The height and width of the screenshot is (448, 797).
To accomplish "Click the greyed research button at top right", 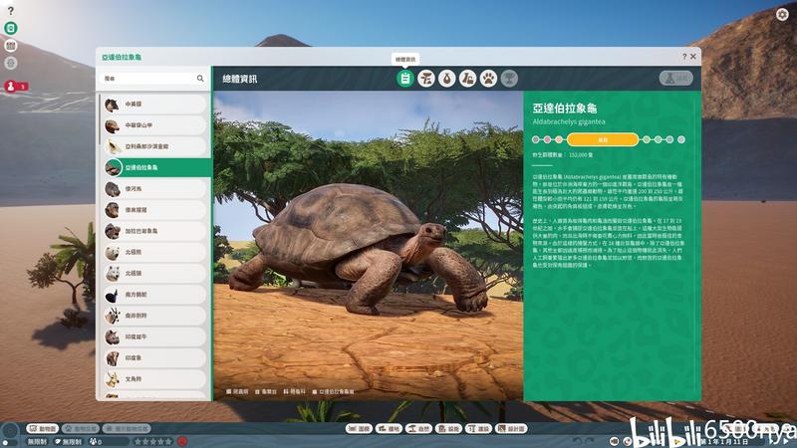I will pos(676,79).
